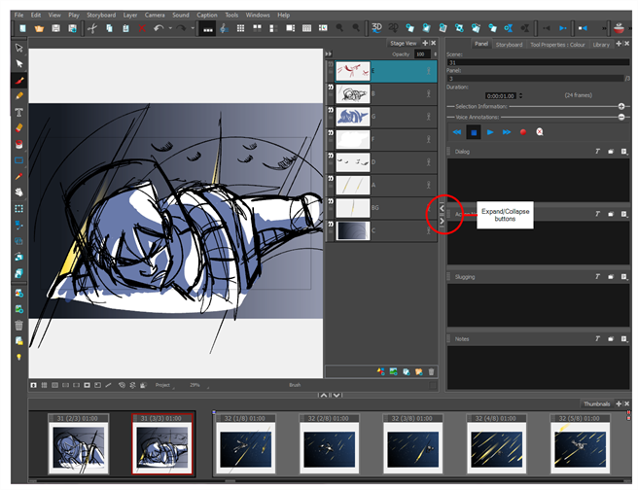Click the up-arrow collapse button above the Thumbnails view
Viewport: 638px width, 490px height.
pyautogui.click(x=324, y=395)
